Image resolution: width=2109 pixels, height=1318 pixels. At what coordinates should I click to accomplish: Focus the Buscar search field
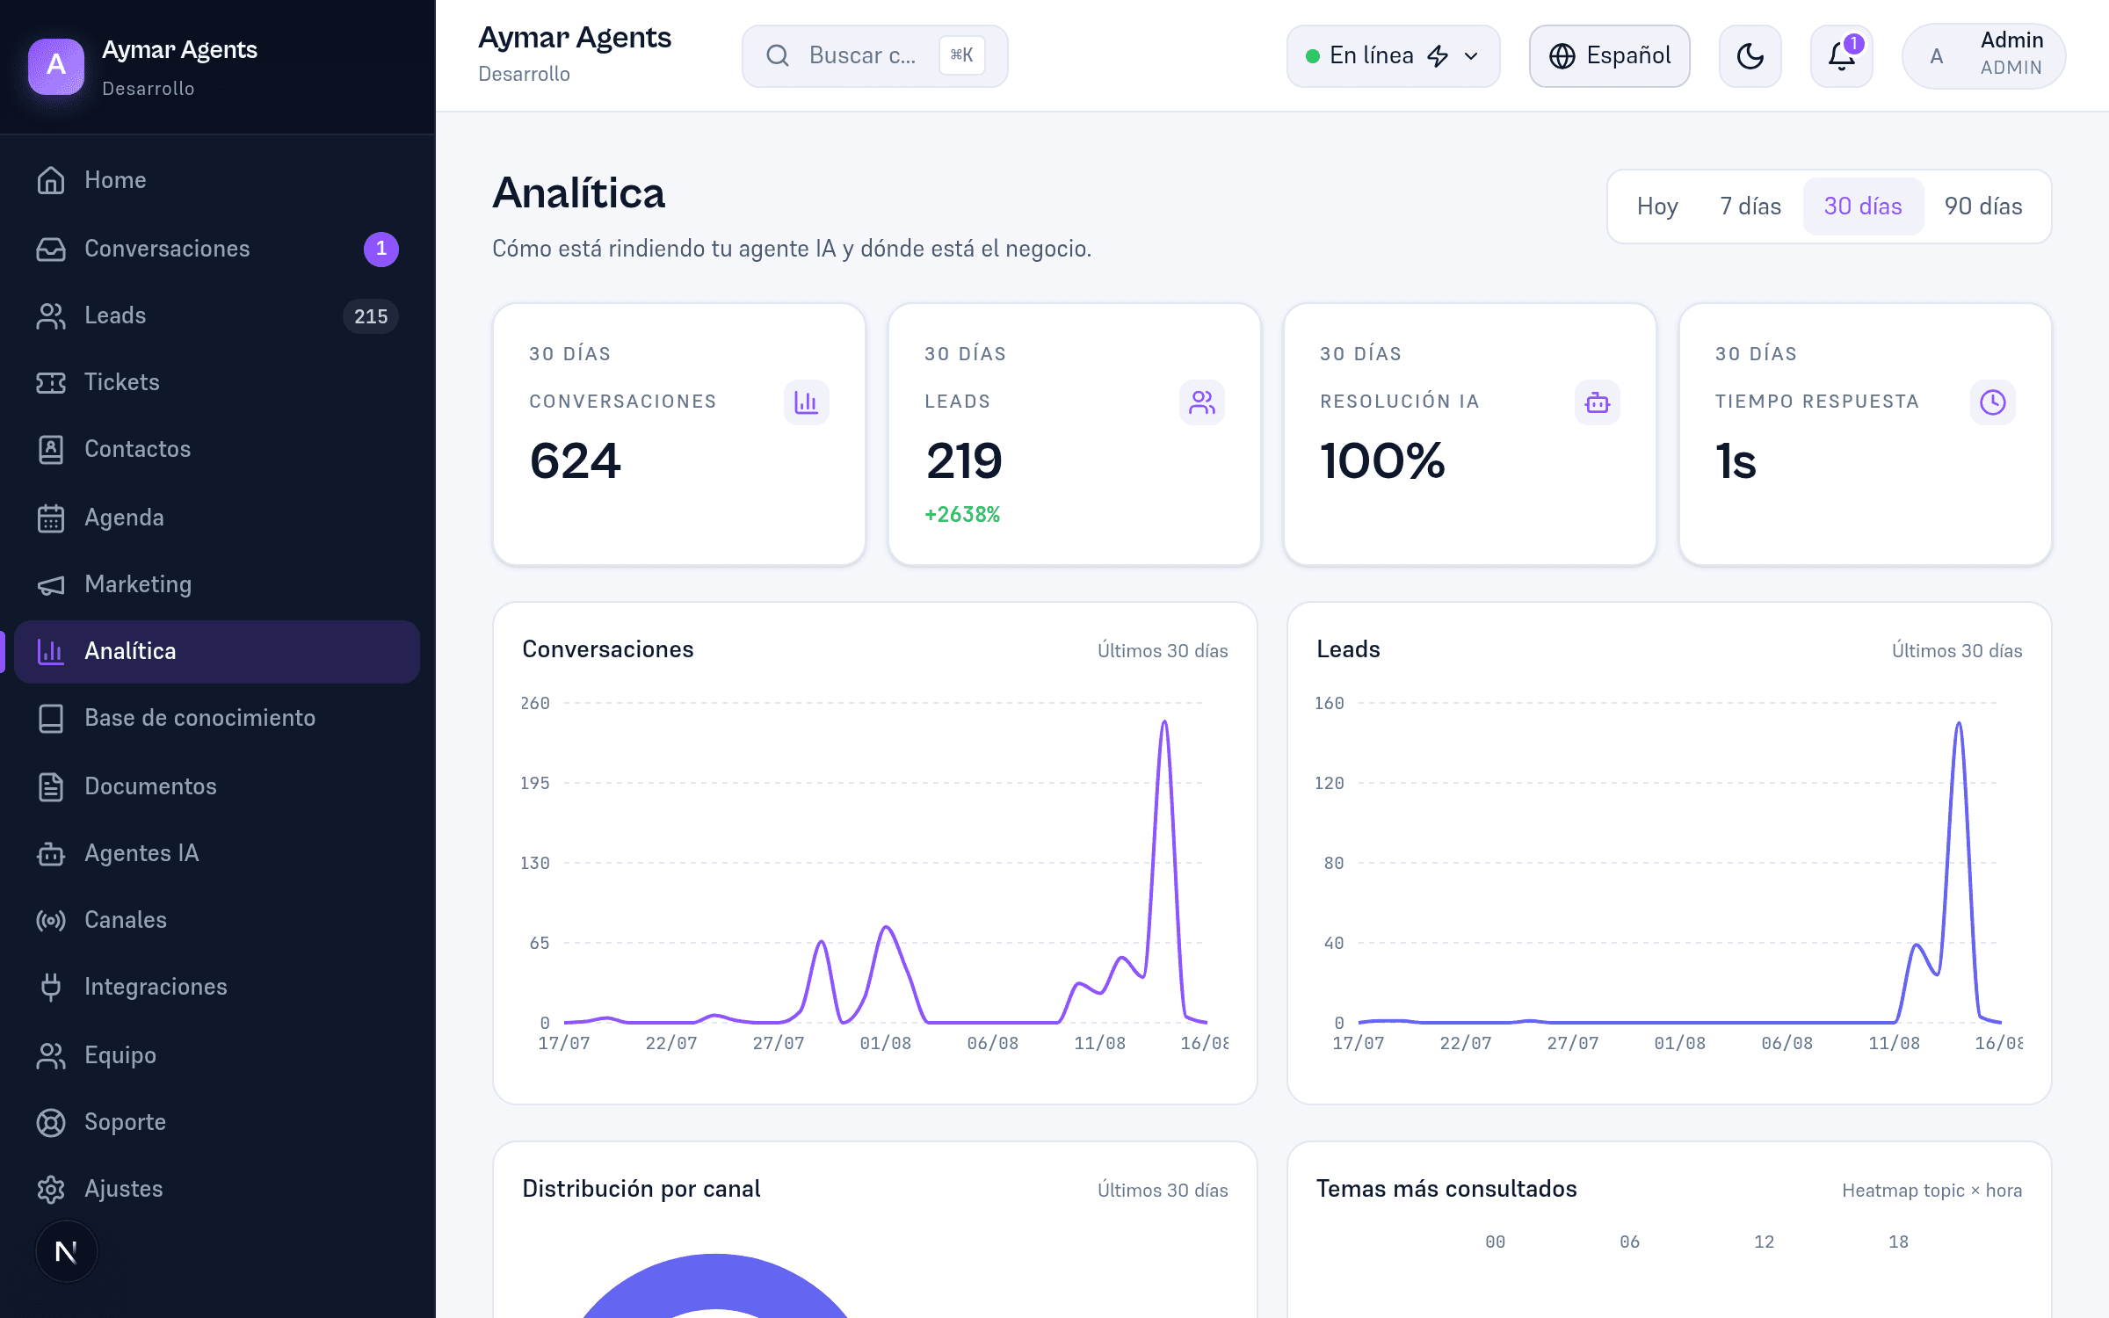point(874,56)
